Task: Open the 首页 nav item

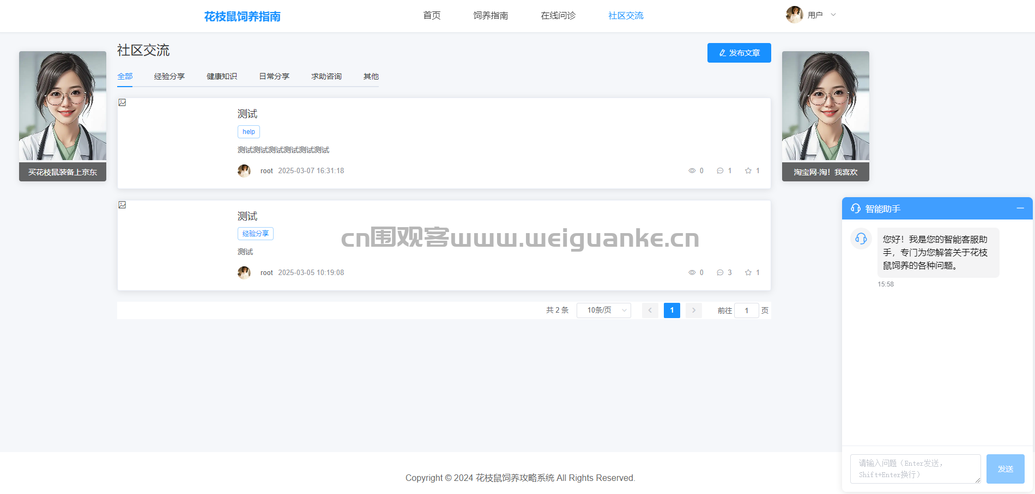Action: coord(432,15)
